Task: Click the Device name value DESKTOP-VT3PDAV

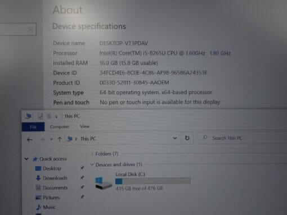Action: click(x=124, y=43)
